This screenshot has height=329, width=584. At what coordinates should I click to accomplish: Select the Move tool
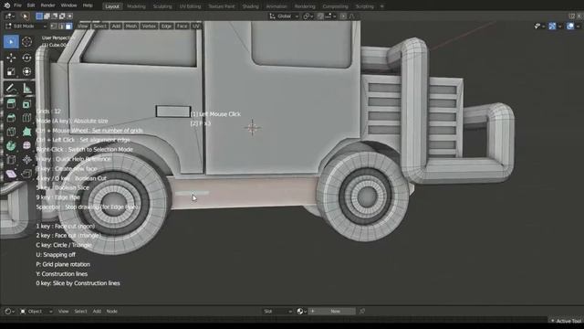[11, 58]
